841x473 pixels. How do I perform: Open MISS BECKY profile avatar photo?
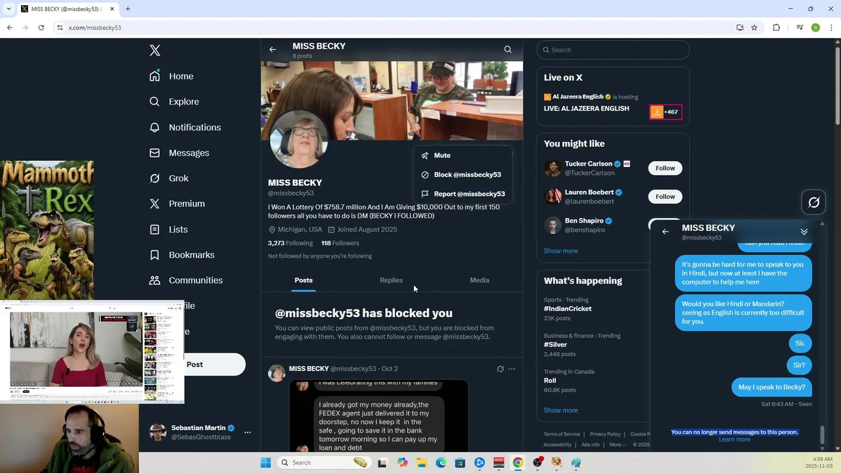(x=299, y=139)
